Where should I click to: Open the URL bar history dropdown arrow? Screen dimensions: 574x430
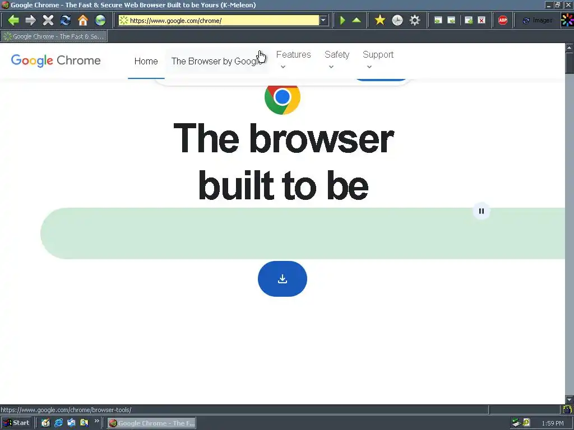point(323,20)
